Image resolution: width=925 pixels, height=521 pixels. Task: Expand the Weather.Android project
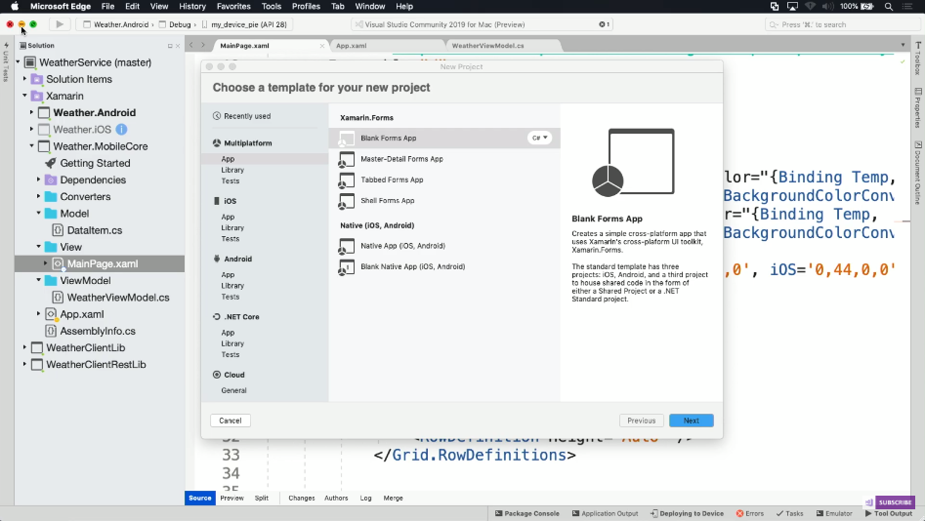(x=31, y=112)
